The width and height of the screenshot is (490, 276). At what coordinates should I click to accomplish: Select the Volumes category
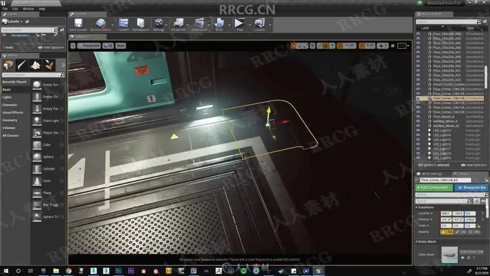[x=15, y=128]
